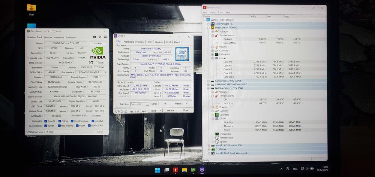
Task: Click the HWMonitor red lightning taskbar icon
Action: (x=175, y=170)
